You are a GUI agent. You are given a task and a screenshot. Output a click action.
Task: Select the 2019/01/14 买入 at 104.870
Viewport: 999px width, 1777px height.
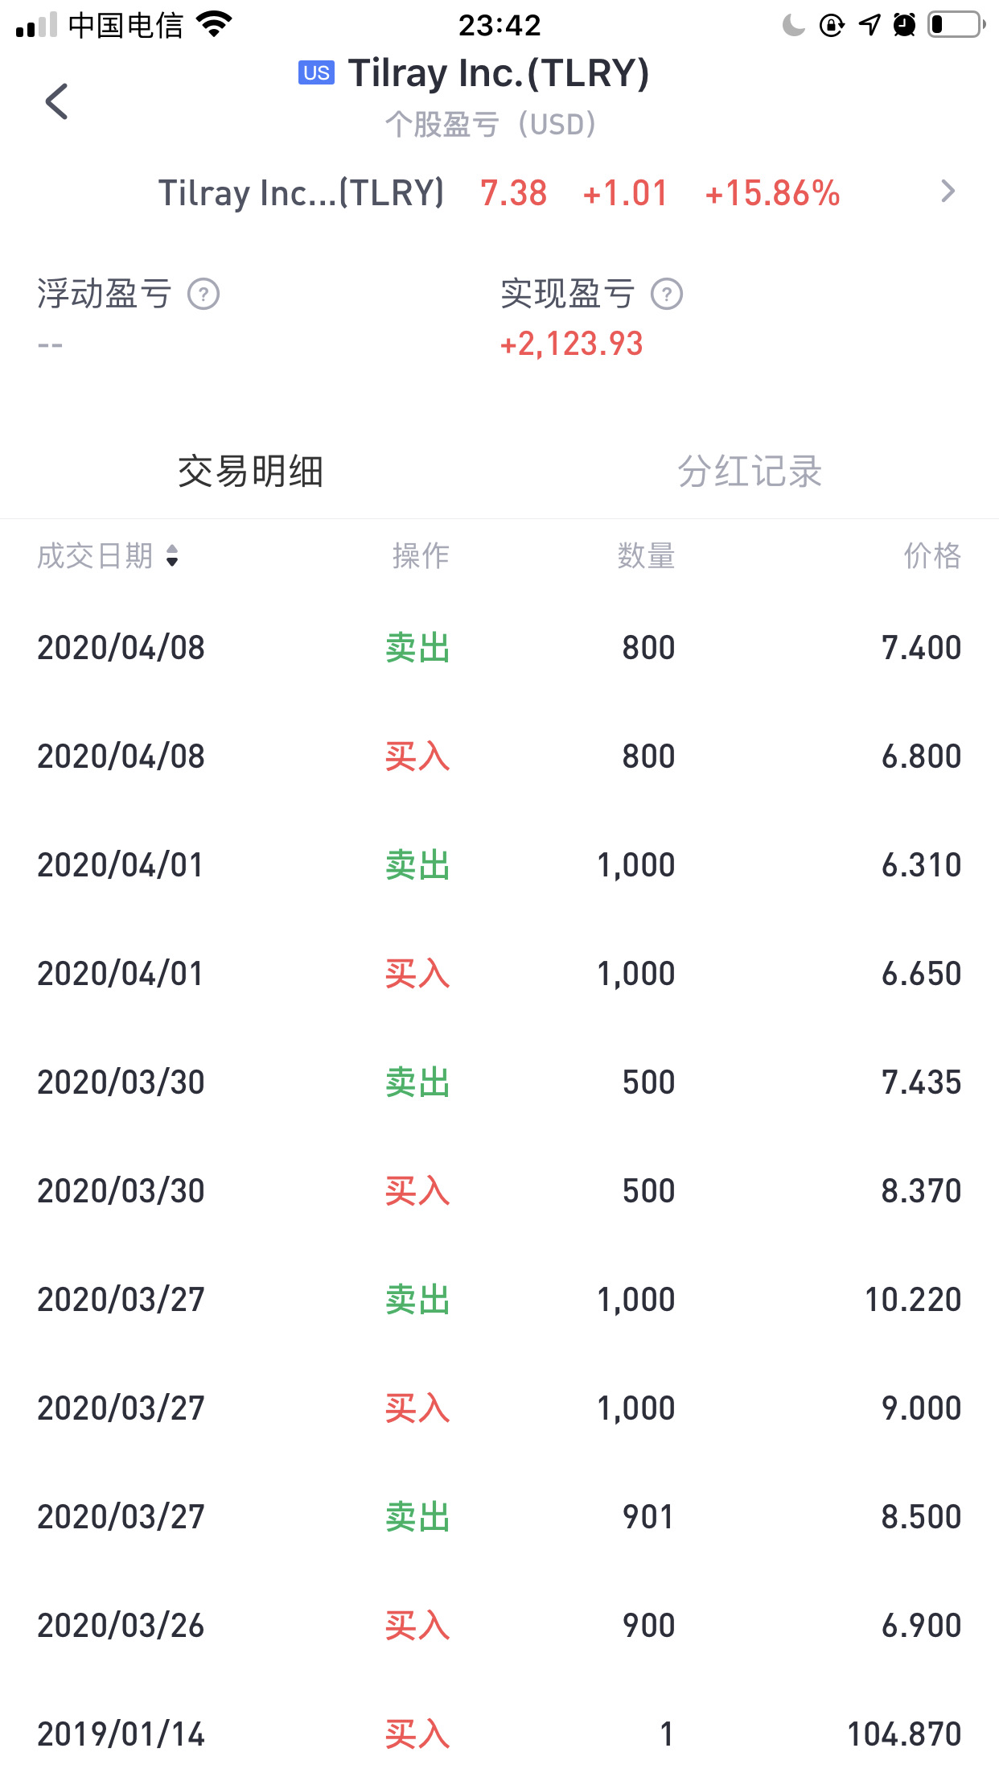499,1734
